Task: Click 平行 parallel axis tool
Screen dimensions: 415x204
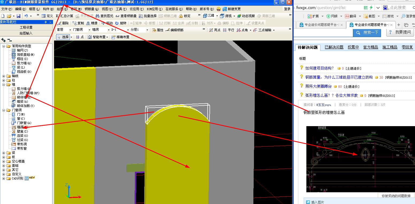Action: 228,30
